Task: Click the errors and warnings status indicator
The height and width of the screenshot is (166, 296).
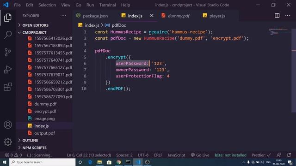Action: click(13, 155)
